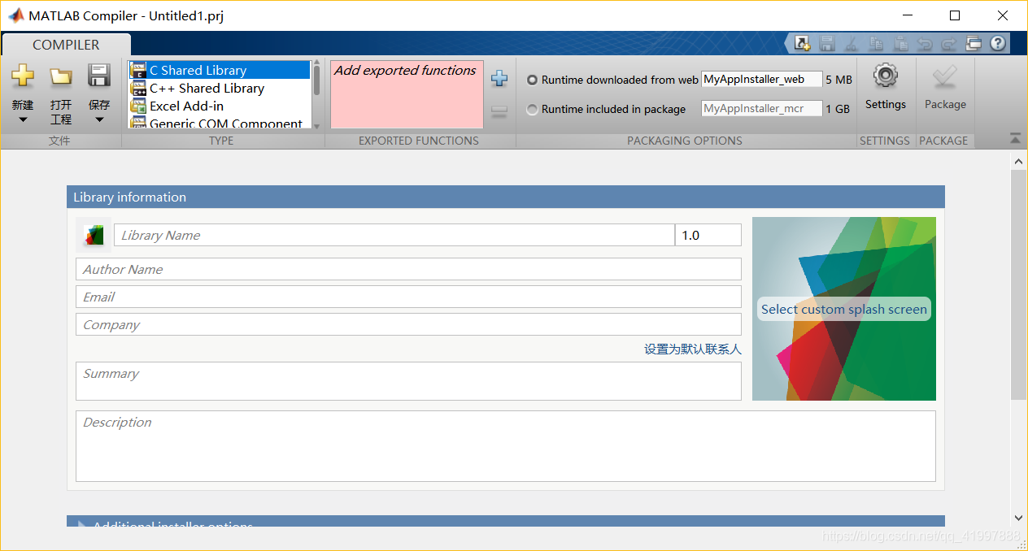Click the Library information header
1028x551 pixels.
[506, 197]
